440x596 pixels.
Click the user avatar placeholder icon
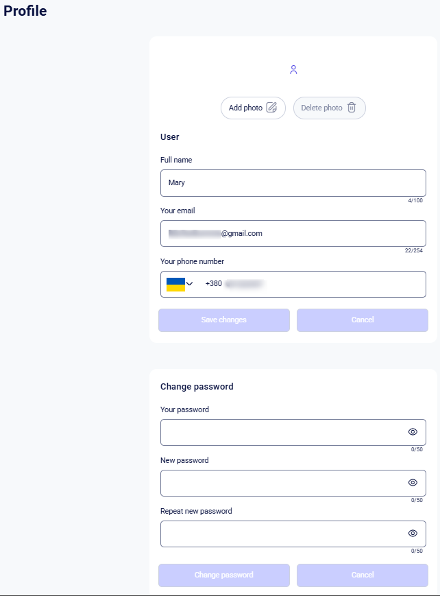pos(293,69)
